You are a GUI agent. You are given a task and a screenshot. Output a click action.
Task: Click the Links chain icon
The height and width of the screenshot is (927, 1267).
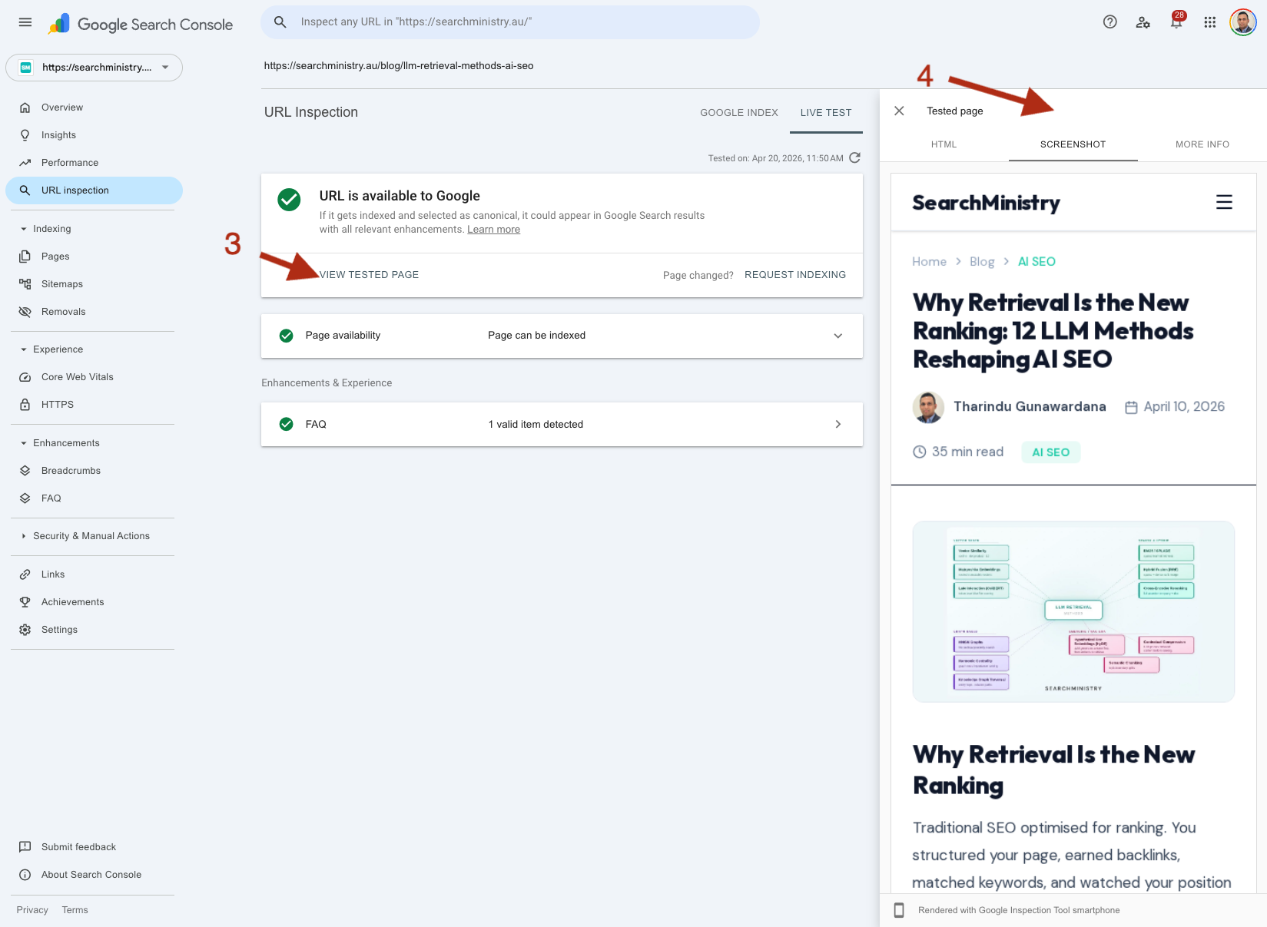[x=25, y=574]
